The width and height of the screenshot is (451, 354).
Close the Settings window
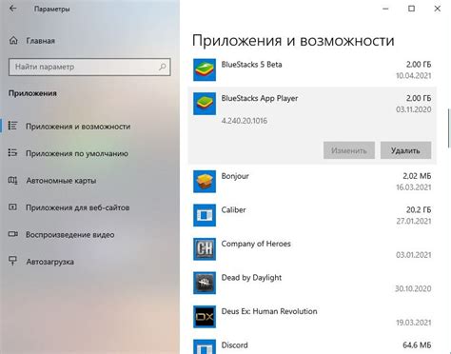click(438, 9)
